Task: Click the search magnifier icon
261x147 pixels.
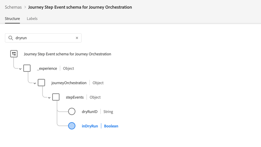Action: pyautogui.click(x=11, y=38)
